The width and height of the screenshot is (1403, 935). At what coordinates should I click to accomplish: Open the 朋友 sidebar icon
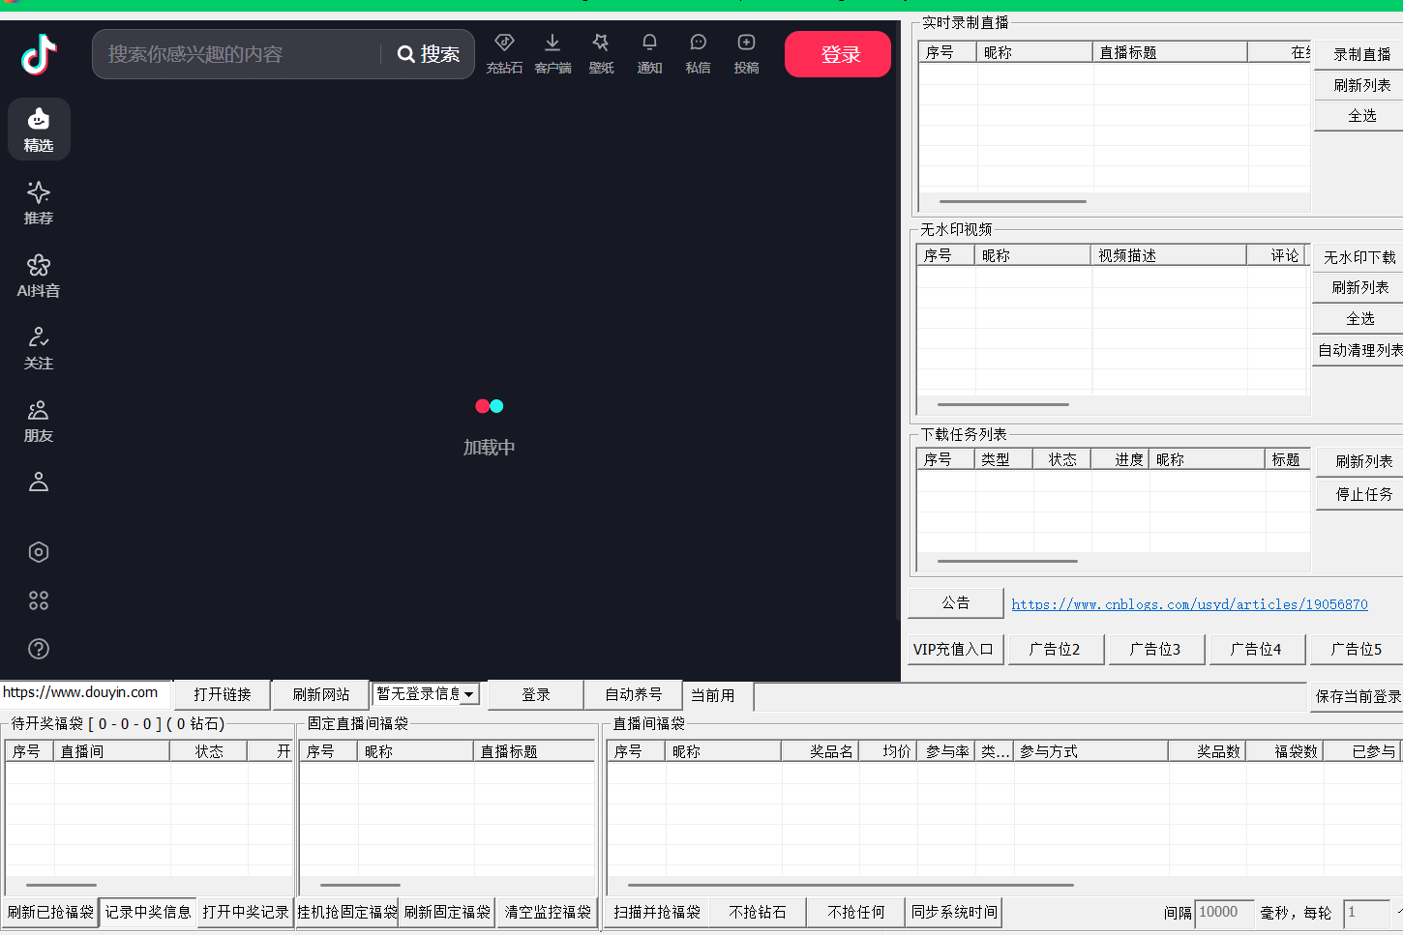(39, 419)
